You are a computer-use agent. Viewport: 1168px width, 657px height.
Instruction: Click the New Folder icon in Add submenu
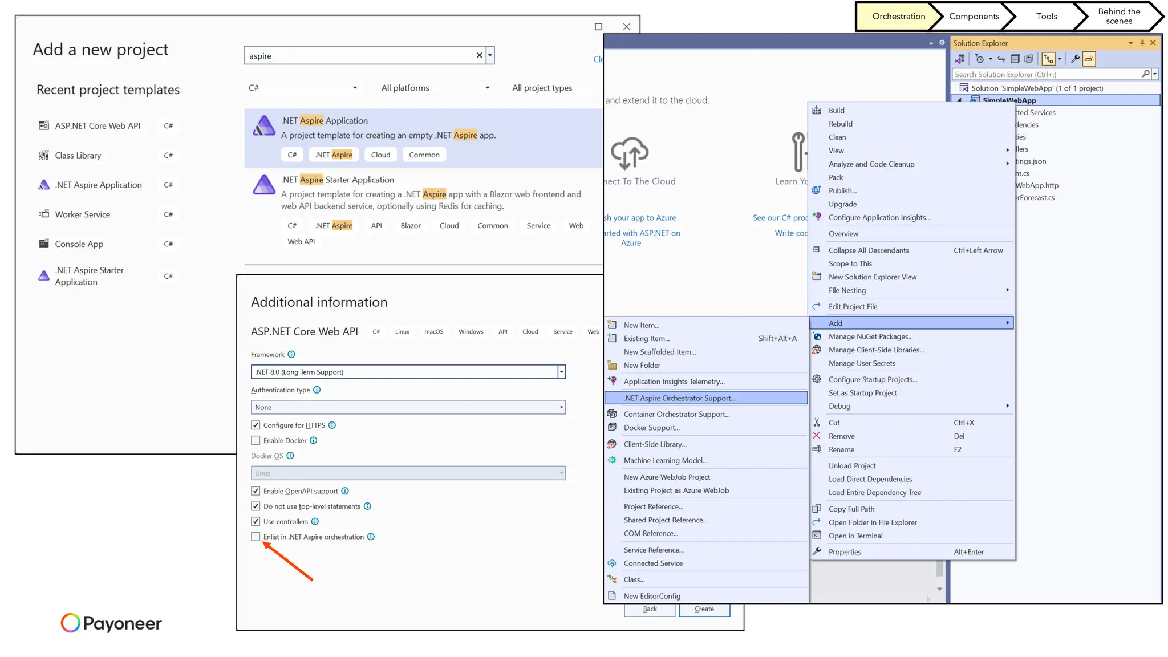point(612,365)
